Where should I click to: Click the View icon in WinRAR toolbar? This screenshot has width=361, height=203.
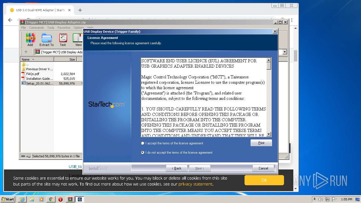click(78, 40)
